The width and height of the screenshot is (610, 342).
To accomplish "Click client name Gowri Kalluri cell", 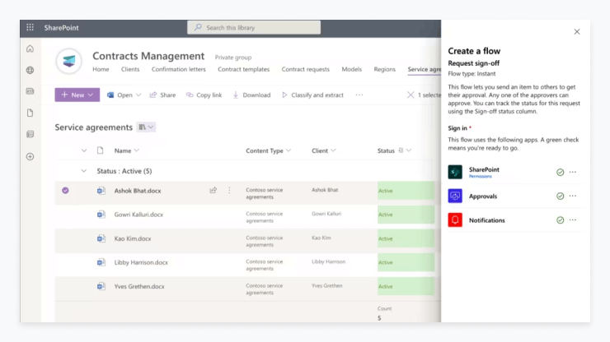I will click(326, 214).
